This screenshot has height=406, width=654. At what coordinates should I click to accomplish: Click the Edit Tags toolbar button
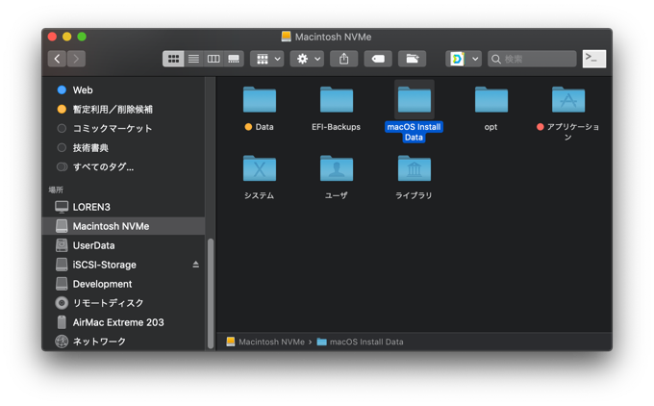(x=378, y=59)
